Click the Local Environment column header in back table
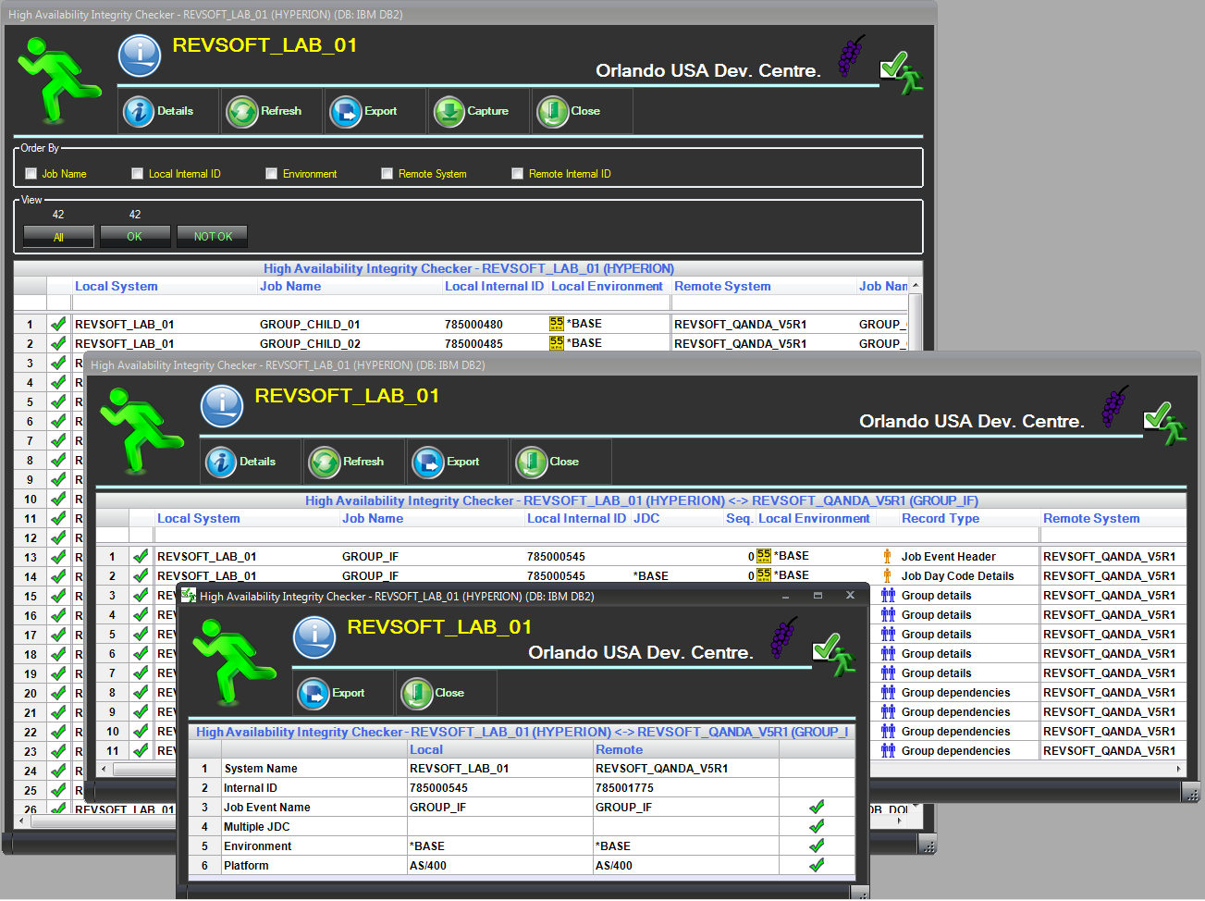 pos(607,287)
